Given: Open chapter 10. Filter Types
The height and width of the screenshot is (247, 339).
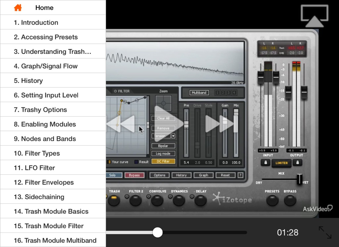Looking at the screenshot, I should tap(53, 153).
